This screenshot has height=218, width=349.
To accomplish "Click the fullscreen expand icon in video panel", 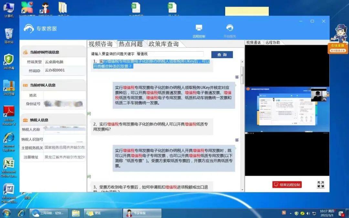I will (321, 184).
